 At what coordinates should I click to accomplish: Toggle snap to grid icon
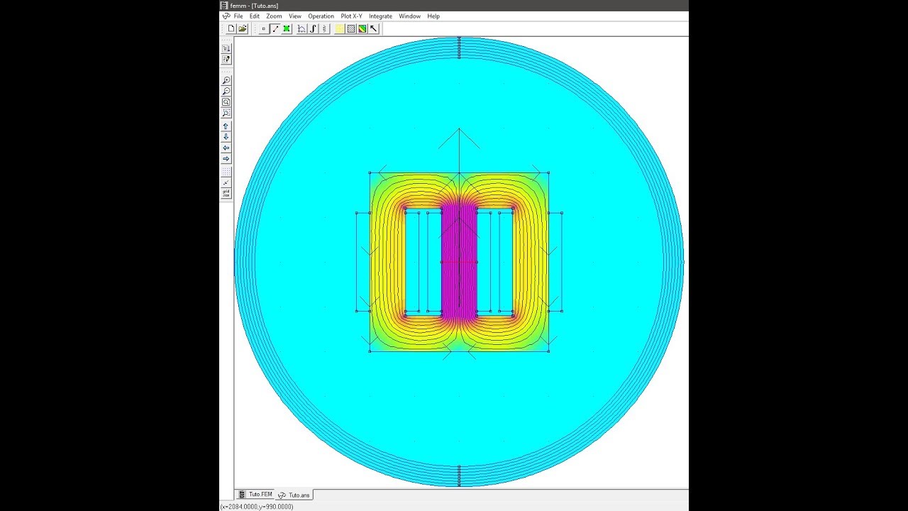point(226,182)
